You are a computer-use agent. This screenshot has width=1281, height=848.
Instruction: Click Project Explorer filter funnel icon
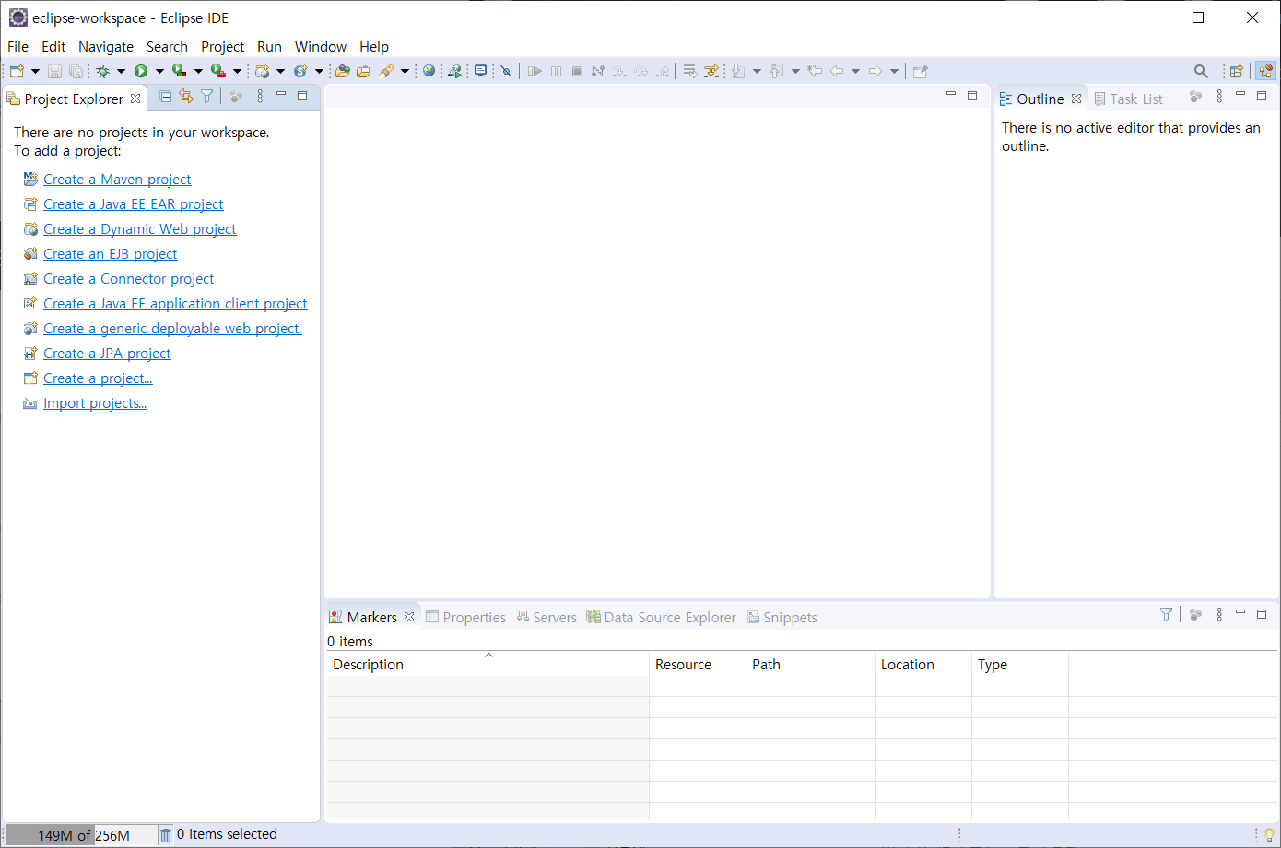click(x=207, y=96)
